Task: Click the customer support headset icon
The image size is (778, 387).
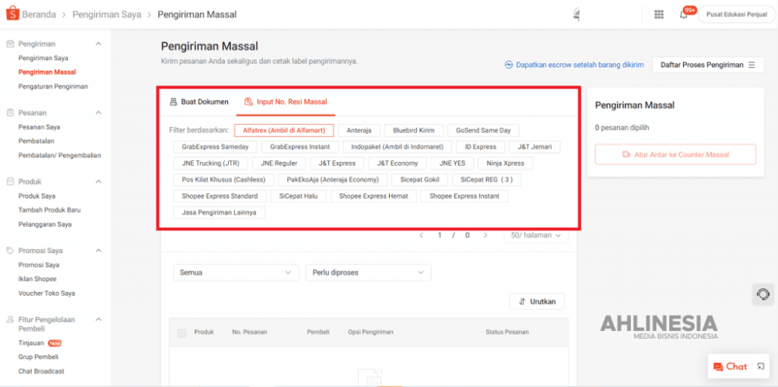Action: [x=763, y=294]
